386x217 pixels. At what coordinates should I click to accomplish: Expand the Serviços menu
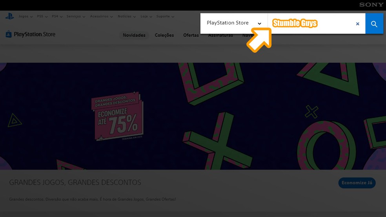[x=76, y=16]
